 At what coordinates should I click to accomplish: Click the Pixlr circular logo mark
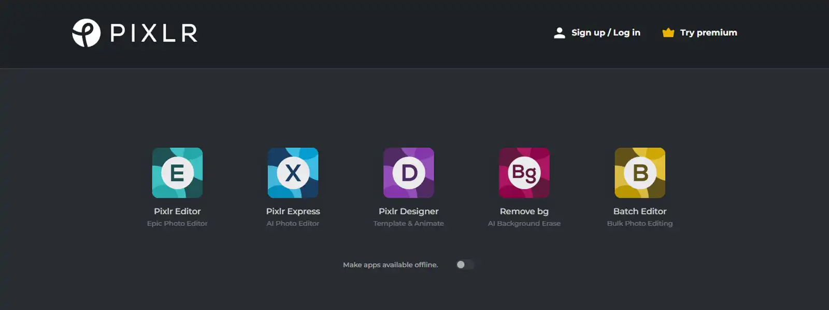point(86,33)
